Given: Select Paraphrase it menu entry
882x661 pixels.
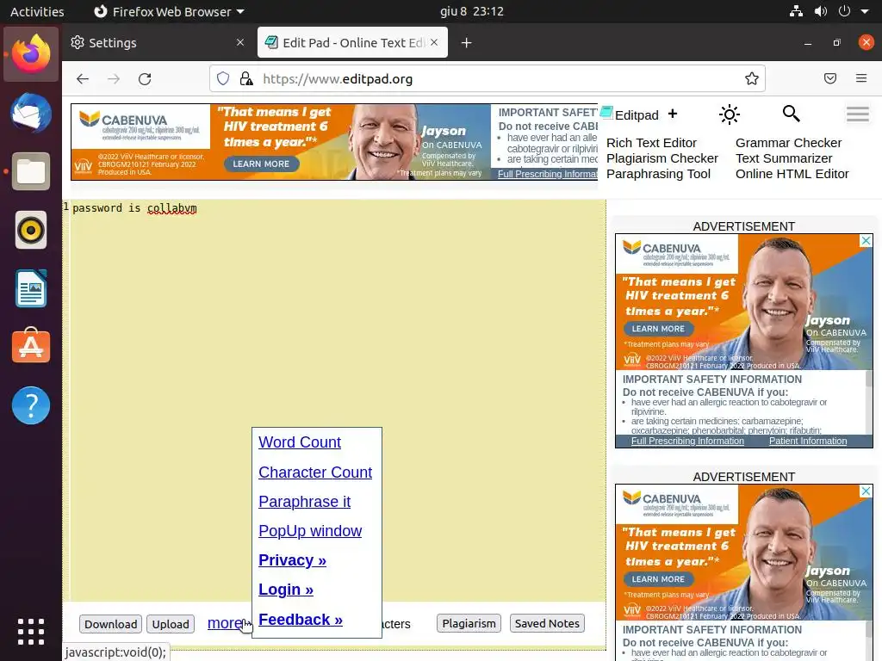Looking at the screenshot, I should point(304,502).
